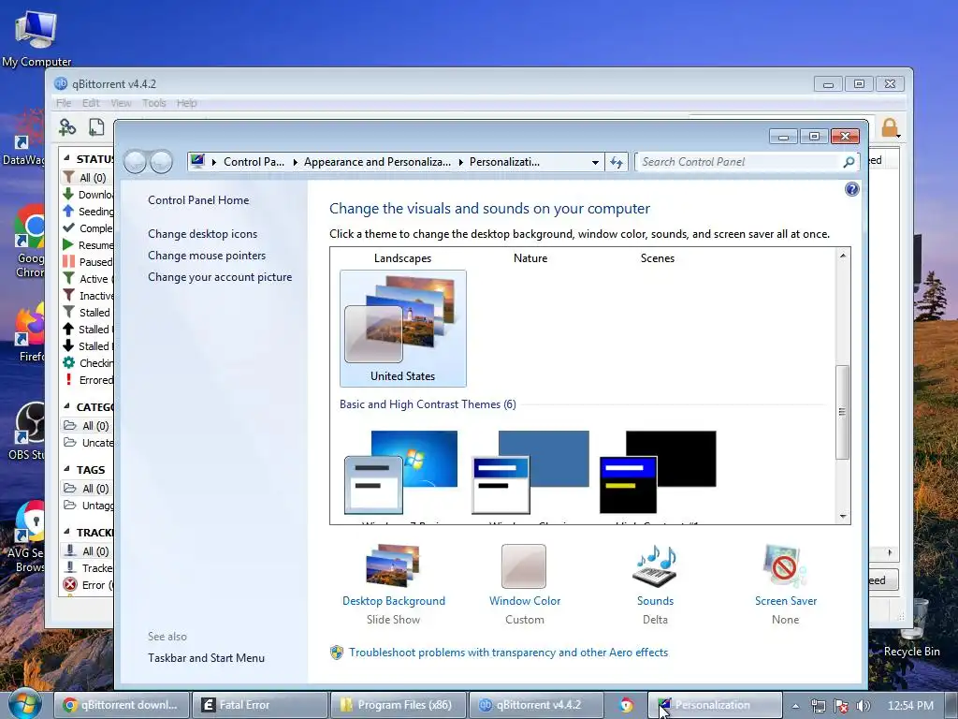Select the High Contrast black theme thumbnail

point(658,472)
